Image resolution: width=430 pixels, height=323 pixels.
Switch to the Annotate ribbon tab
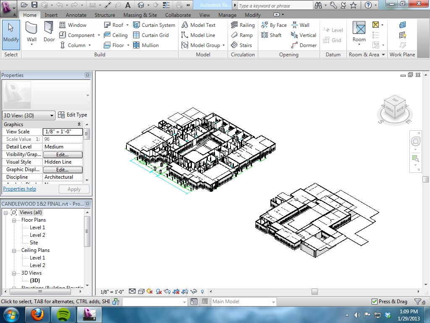[x=76, y=15]
